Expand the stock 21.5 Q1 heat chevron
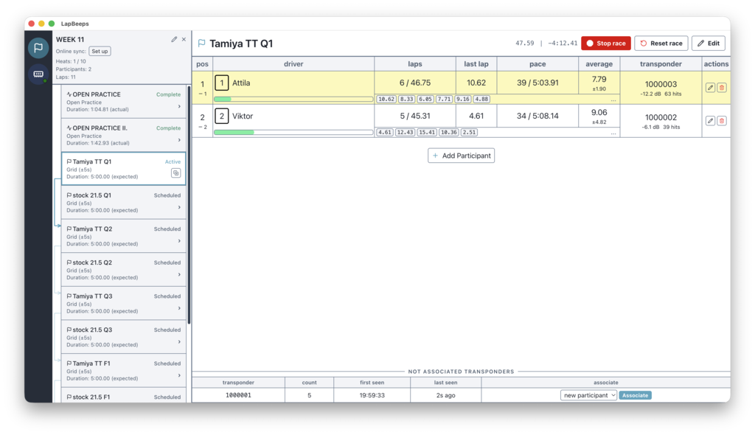 [179, 207]
